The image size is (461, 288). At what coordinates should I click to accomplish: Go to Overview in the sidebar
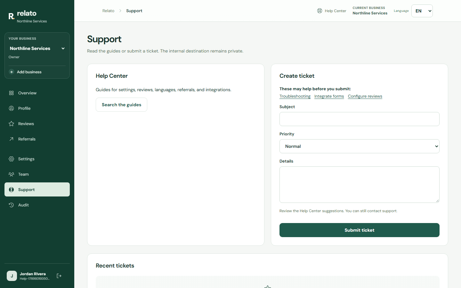coord(37,93)
